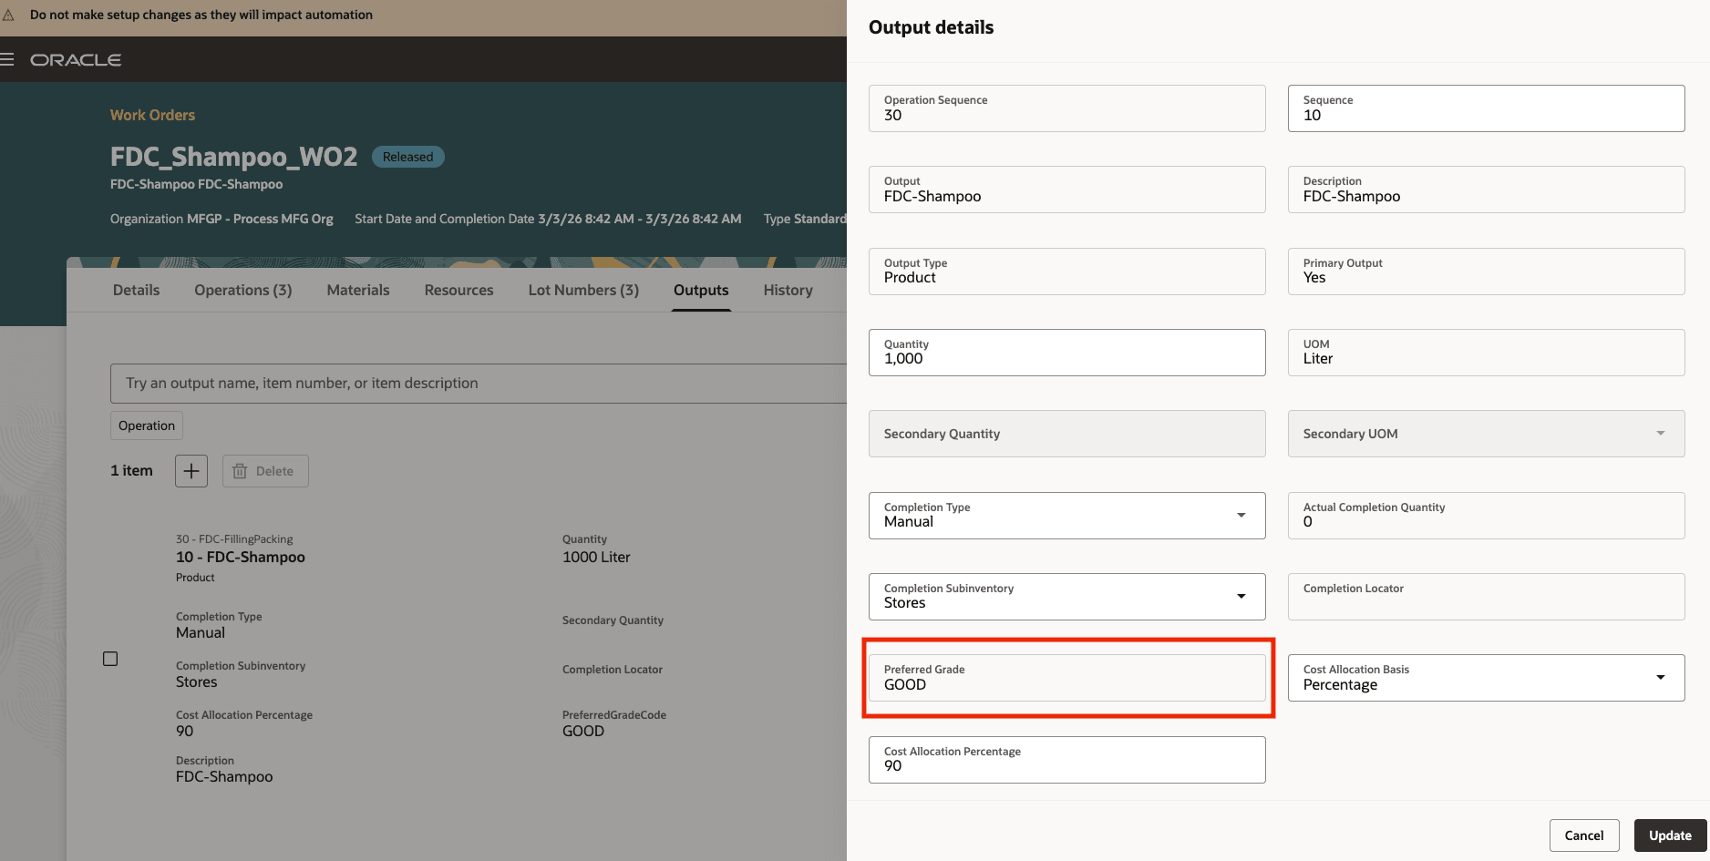Click the Preferred Grade field GOOD

(1066, 678)
